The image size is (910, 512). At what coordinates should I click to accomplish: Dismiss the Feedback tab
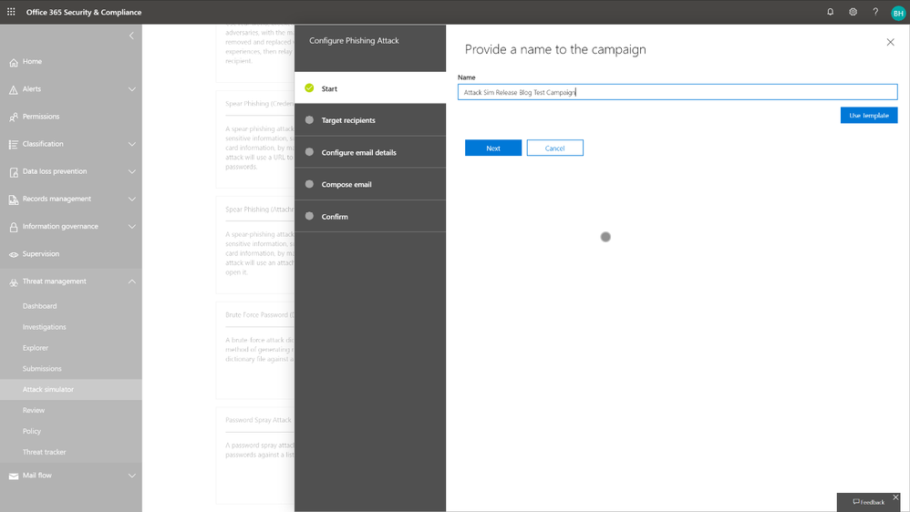[x=895, y=497]
